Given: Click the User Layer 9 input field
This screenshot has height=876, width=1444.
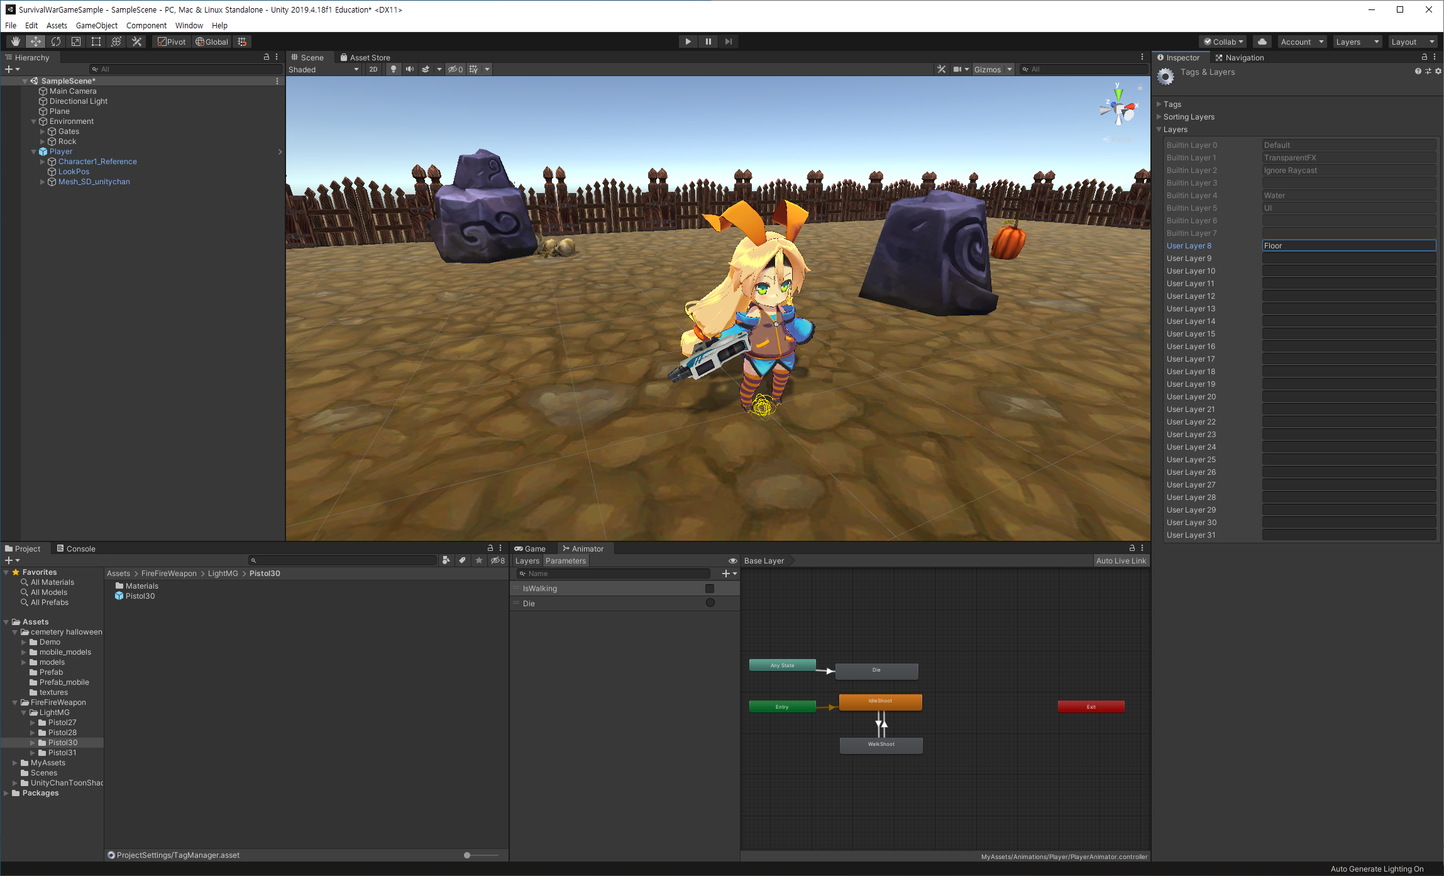Looking at the screenshot, I should click(1348, 258).
